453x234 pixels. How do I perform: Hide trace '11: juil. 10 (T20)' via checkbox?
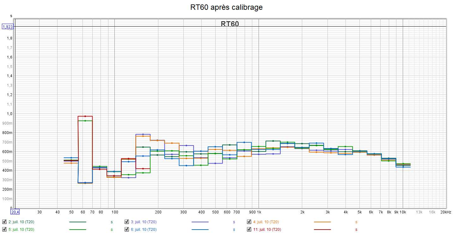pyautogui.click(x=249, y=229)
